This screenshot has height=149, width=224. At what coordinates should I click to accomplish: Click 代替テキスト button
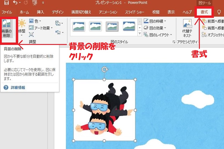pos(187,28)
